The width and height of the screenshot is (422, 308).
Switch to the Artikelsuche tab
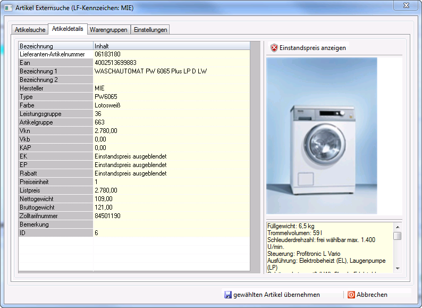[x=29, y=30]
